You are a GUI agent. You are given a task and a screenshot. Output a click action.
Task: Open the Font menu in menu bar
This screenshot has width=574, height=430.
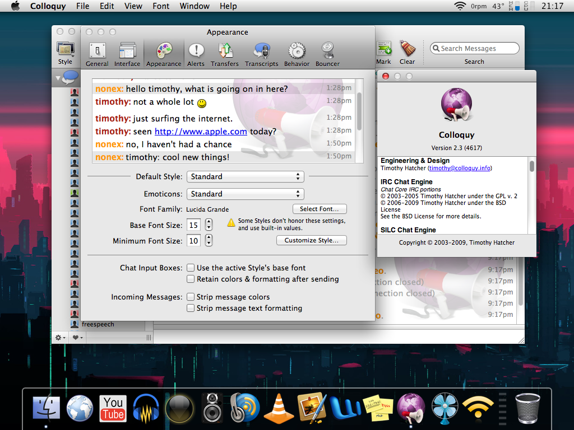(161, 6)
